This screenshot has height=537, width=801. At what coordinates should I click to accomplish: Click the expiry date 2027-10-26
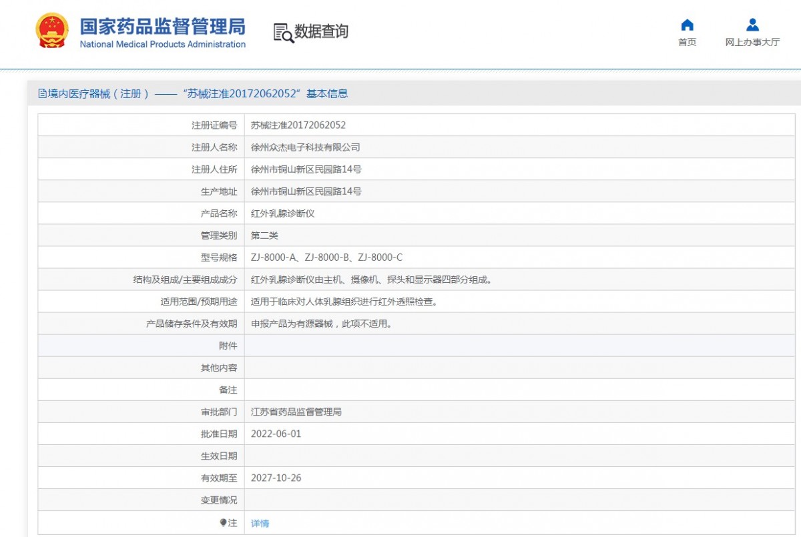(276, 478)
